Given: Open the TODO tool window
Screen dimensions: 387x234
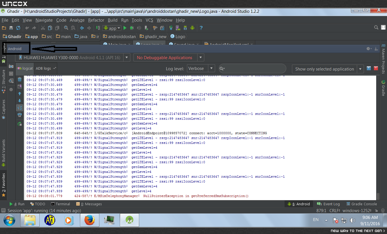Looking at the screenshot, I should pos(38,204).
